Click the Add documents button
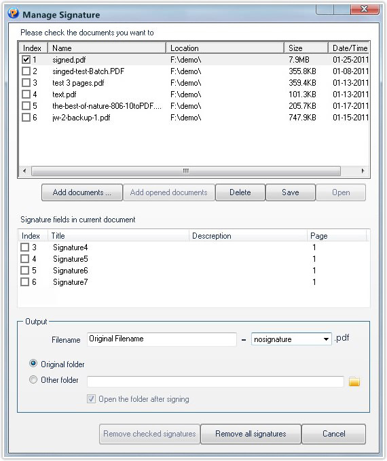 pos(82,192)
